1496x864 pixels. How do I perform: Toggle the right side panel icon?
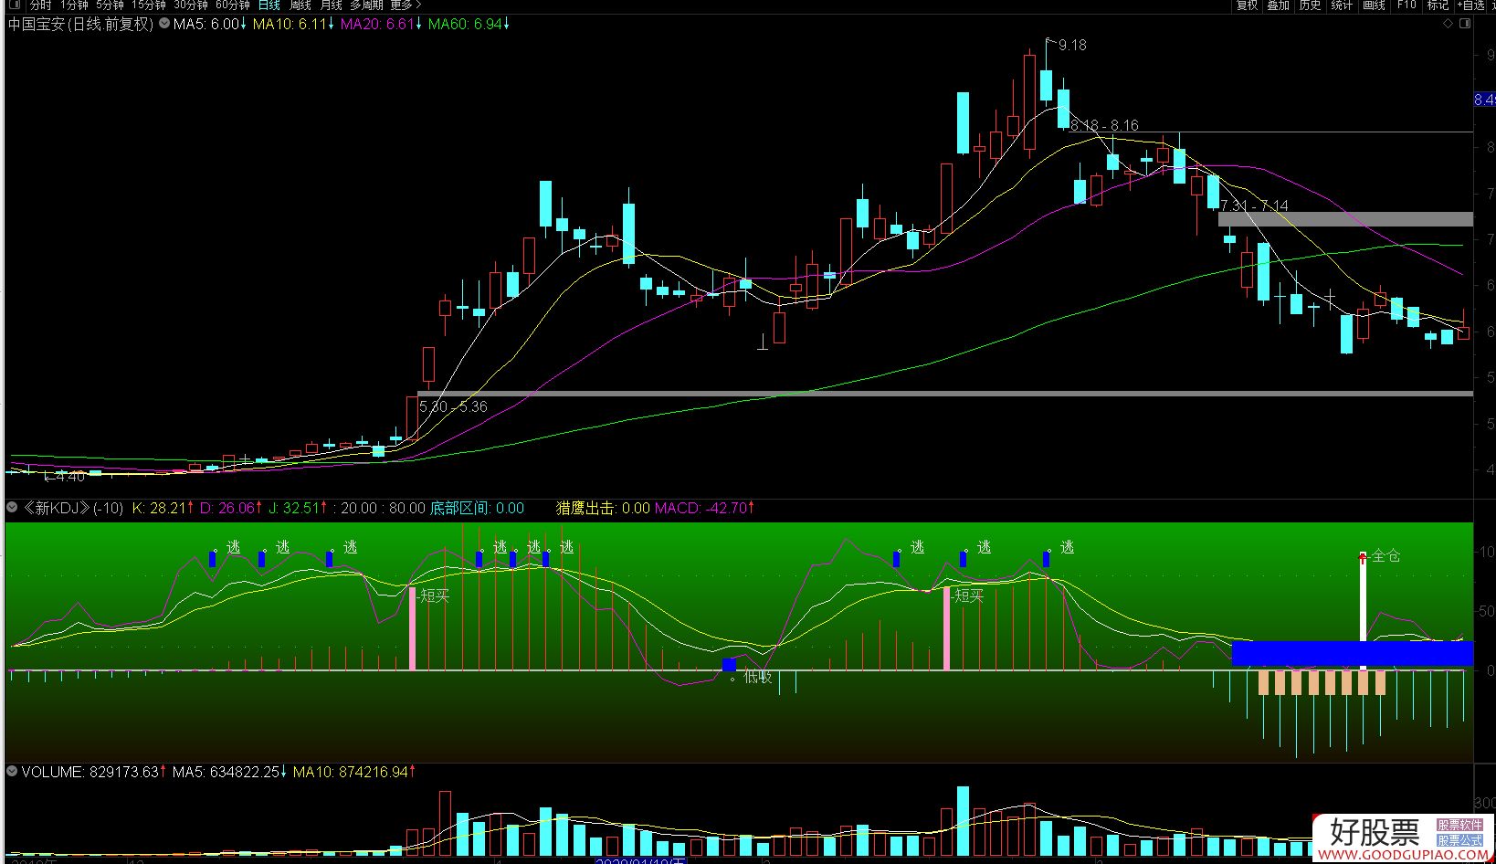click(x=1464, y=25)
